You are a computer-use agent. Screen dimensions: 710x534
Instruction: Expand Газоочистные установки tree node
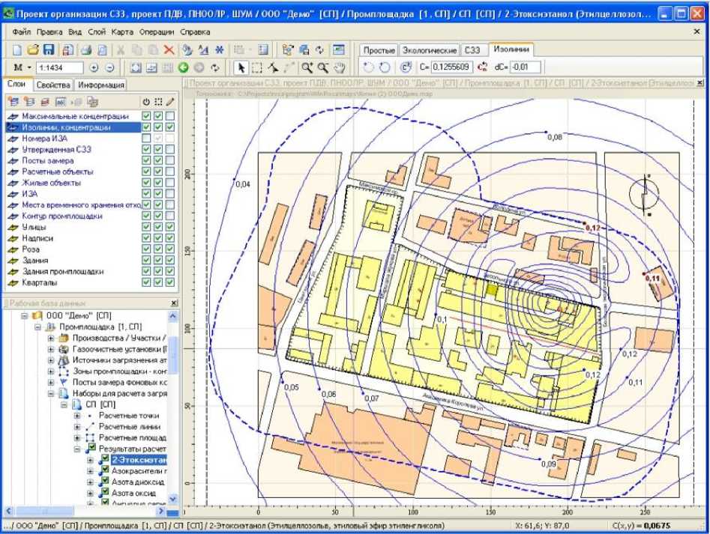click(52, 350)
